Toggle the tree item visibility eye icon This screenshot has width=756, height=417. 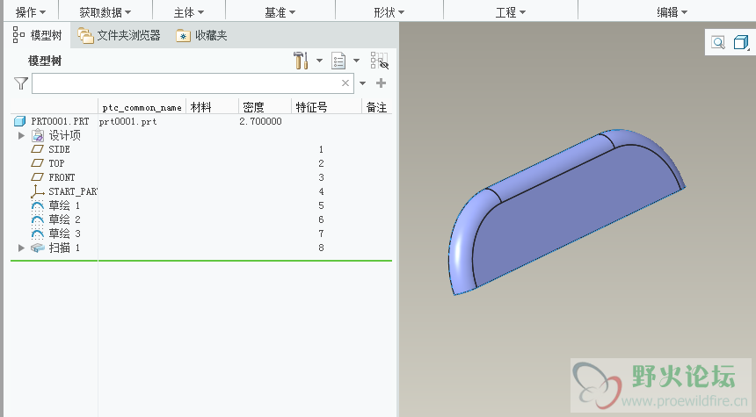point(380,61)
